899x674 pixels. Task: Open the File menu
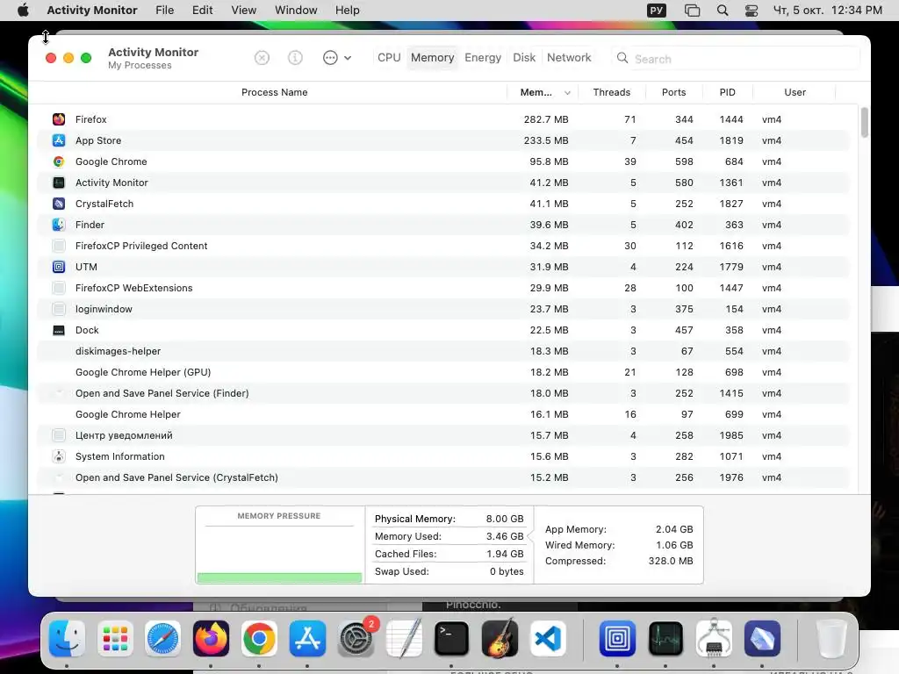coord(164,11)
